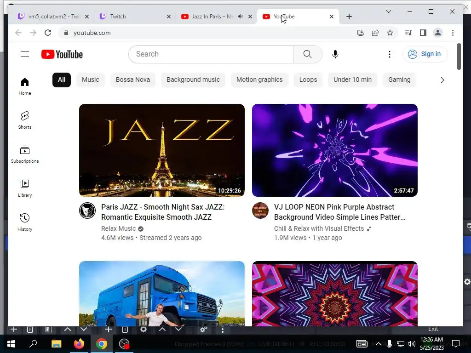Open Chrome profile avatar
The image size is (471, 353).
(x=438, y=33)
